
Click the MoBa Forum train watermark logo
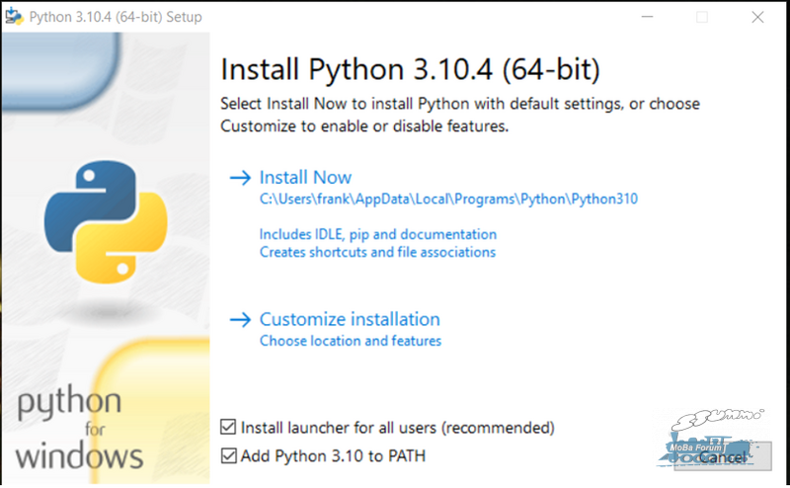click(708, 439)
